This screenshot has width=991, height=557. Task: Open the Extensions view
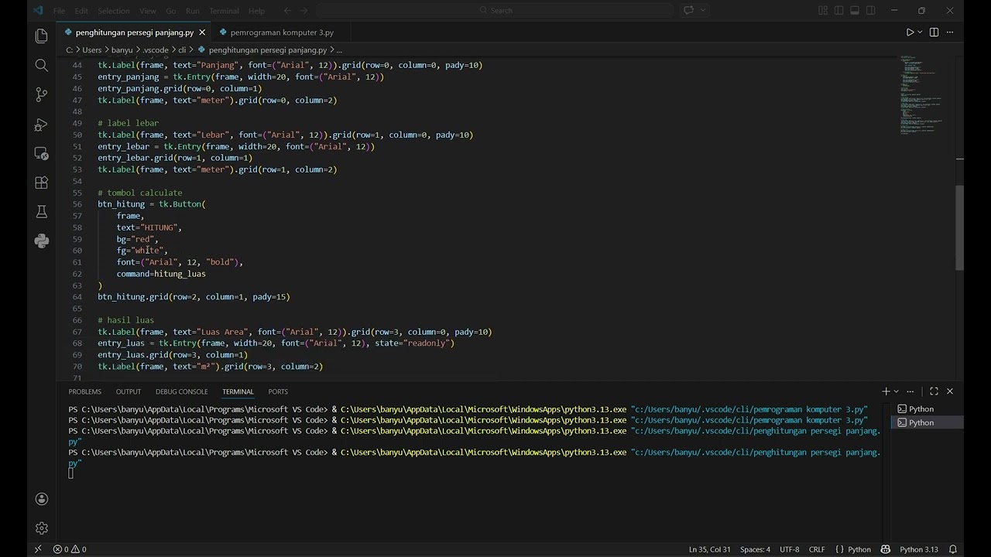[x=42, y=183]
